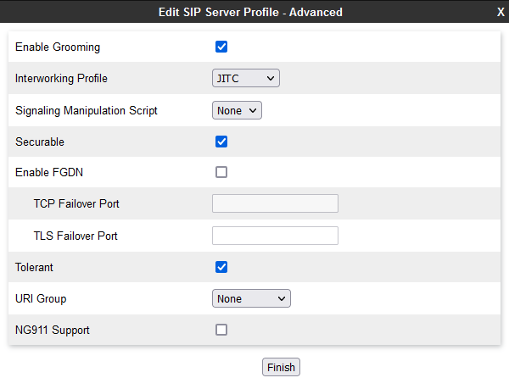
Task: Close the Edit SIP Server Profile dialog
Action: 501,12
